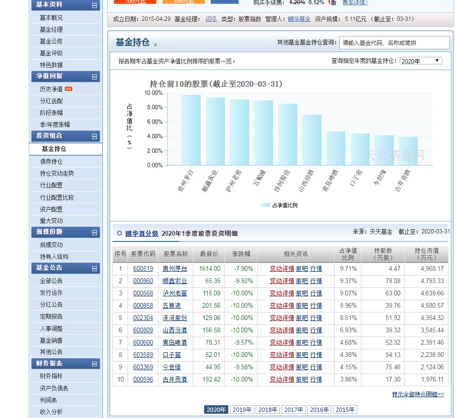Image resolution: width=456 pixels, height=418 pixels.
Task: Collapse 投资组合 section via its minus icon
Action: tap(95, 136)
